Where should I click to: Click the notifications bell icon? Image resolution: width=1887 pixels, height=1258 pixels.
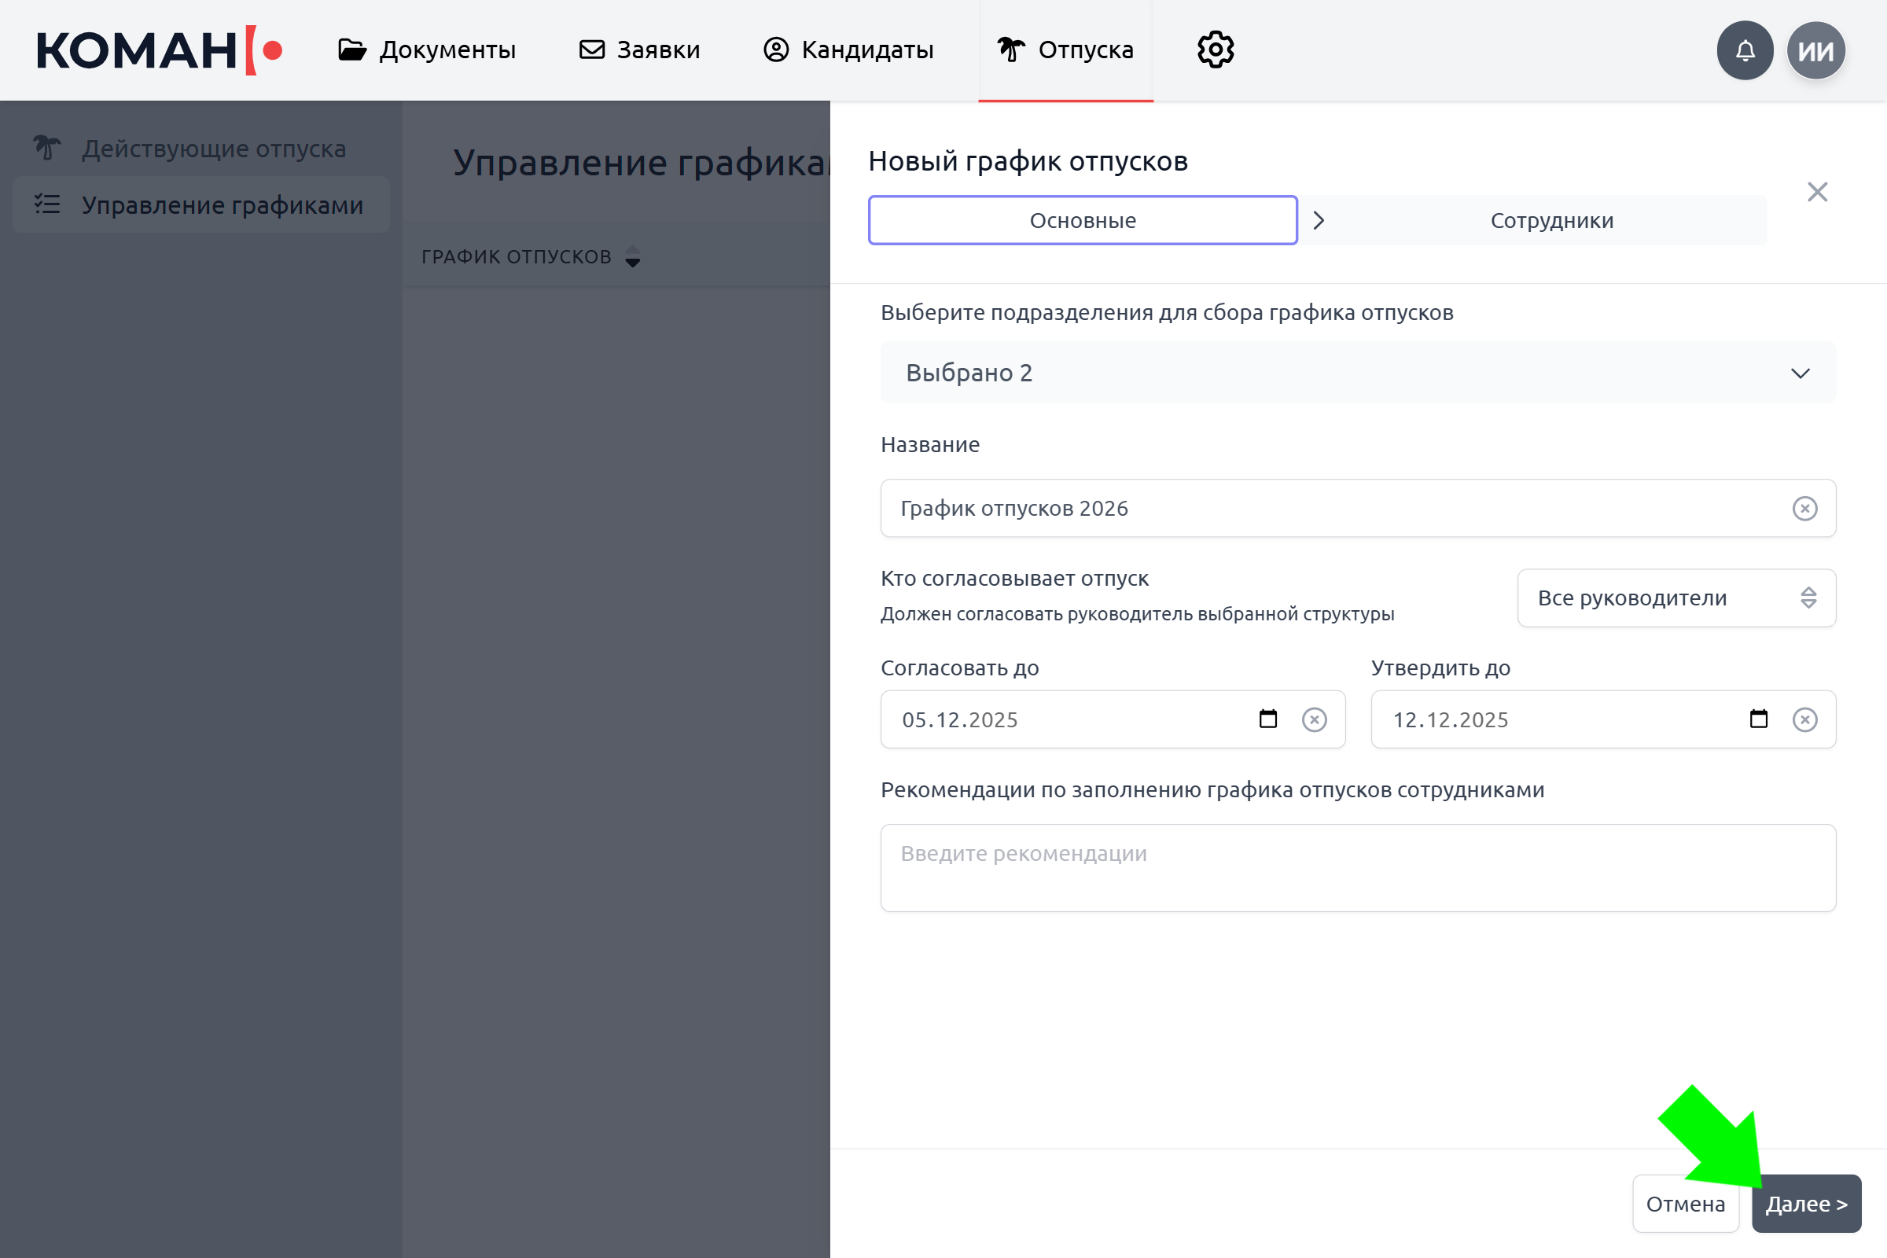pos(1744,50)
